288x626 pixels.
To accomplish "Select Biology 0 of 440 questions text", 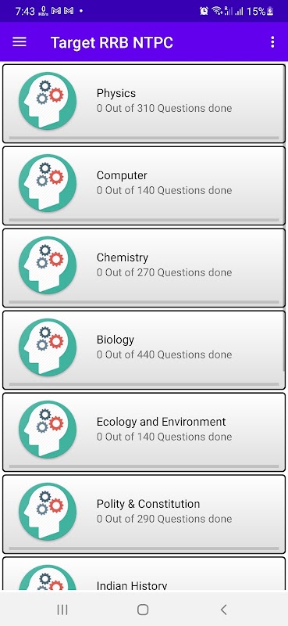I will (x=164, y=354).
